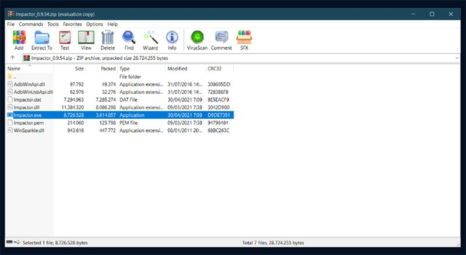Viewport: 466px width, 255px height.
Task: Click the Impactor.exe application icon
Action: pyautogui.click(x=10, y=115)
